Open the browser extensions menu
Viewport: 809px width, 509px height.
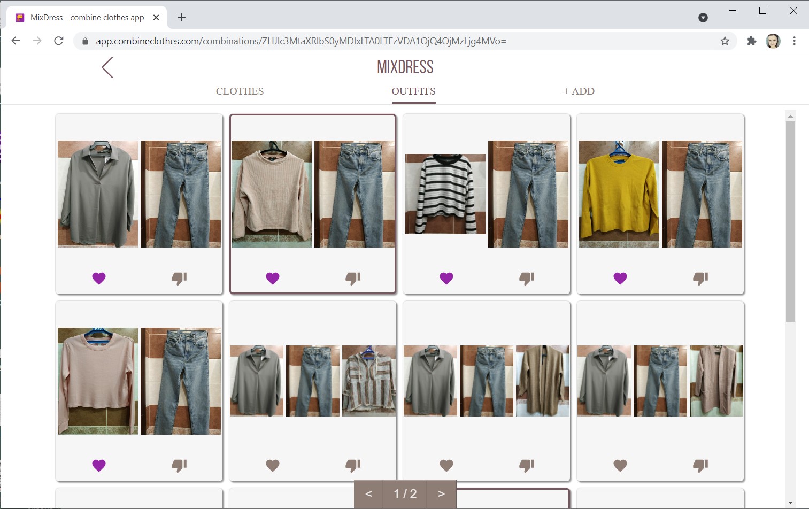point(751,41)
